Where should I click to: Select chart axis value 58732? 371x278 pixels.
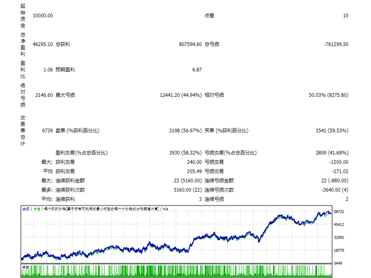tap(339, 212)
